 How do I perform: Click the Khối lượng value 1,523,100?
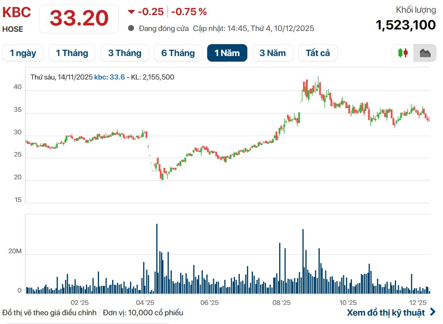(x=406, y=25)
